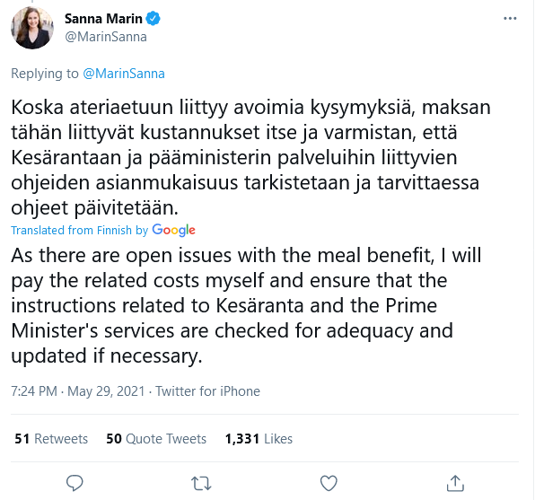The image size is (535, 500).
Task: Click the blue verified badge
Action: coord(153,19)
